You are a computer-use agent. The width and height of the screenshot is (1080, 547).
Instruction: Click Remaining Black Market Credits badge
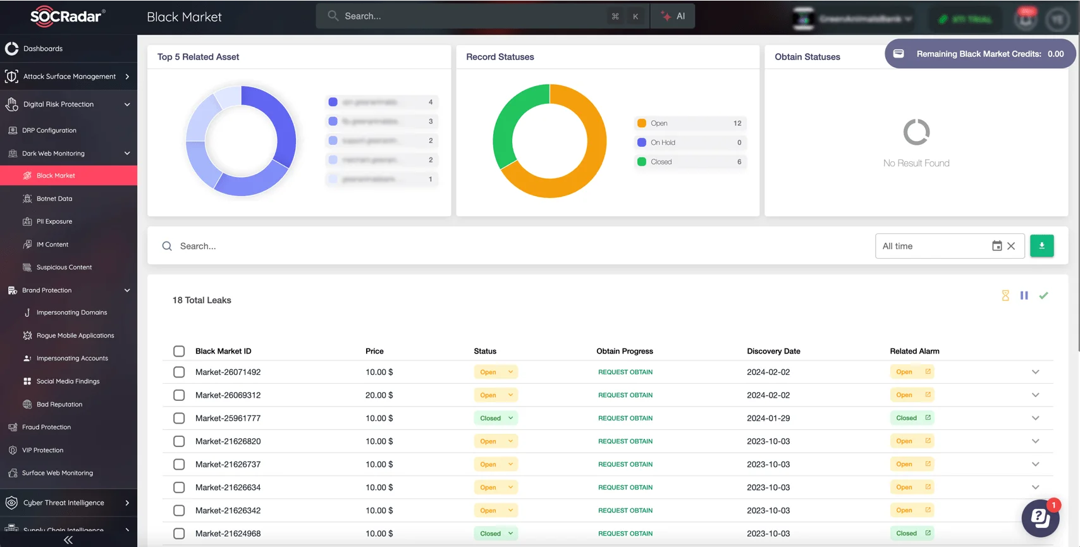point(979,54)
